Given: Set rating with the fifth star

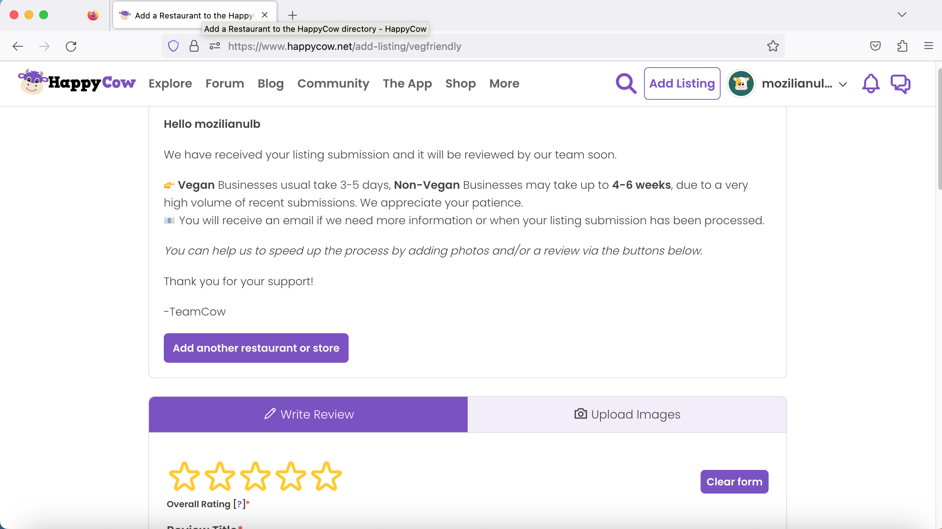Looking at the screenshot, I should pyautogui.click(x=326, y=477).
